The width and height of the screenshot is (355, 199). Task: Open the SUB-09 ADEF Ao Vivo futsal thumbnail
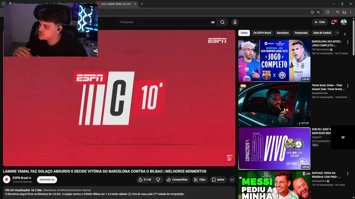coord(274,148)
